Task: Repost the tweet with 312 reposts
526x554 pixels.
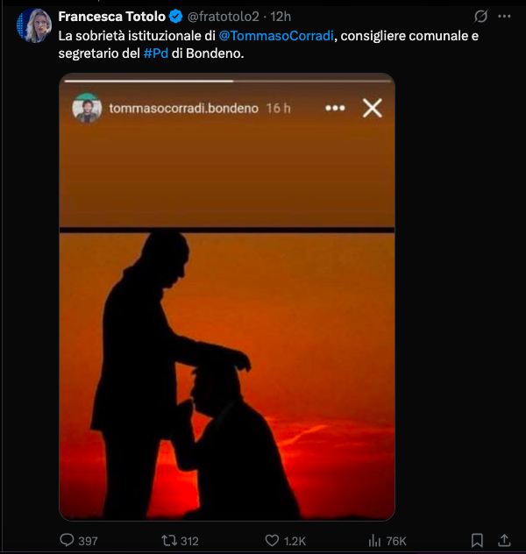Action: pyautogui.click(x=171, y=541)
